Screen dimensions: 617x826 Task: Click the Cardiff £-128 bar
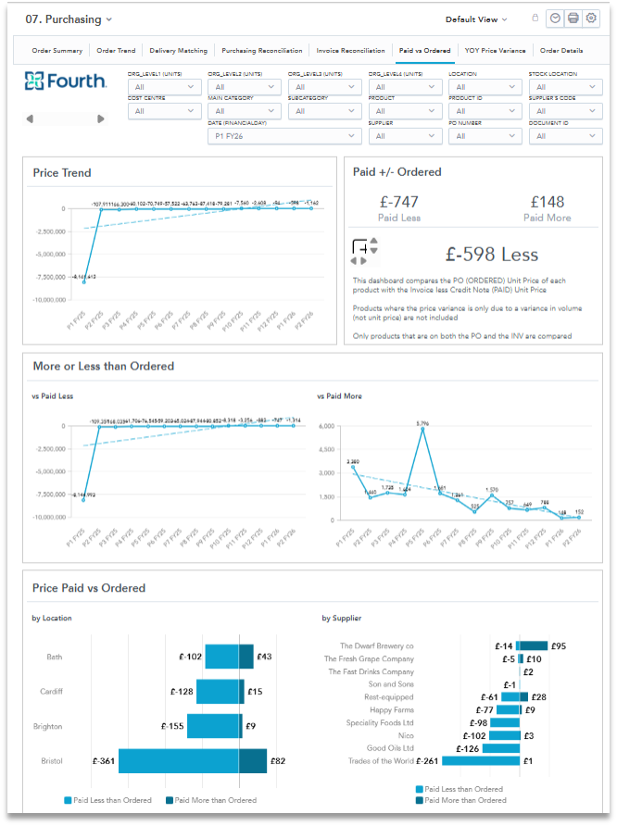tap(218, 691)
